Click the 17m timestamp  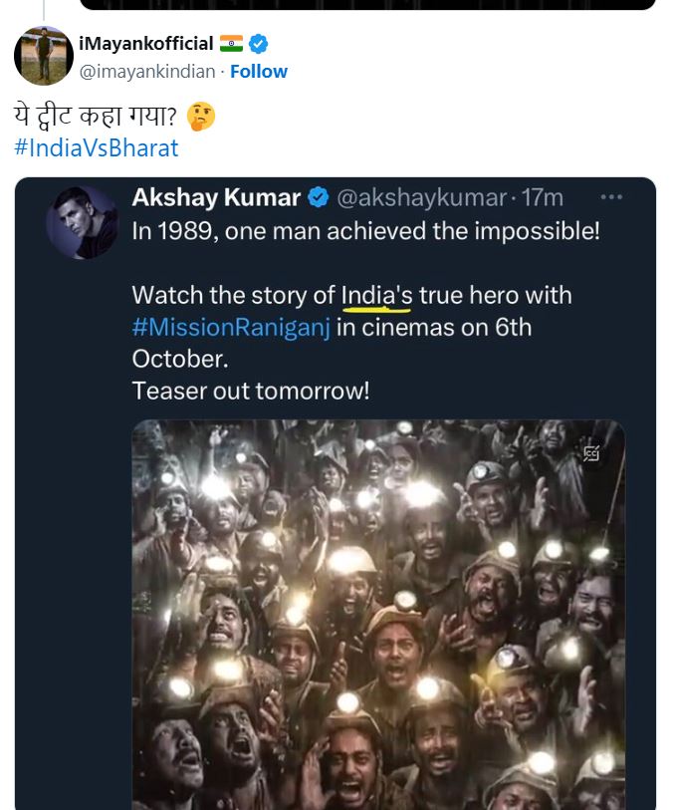tap(542, 198)
